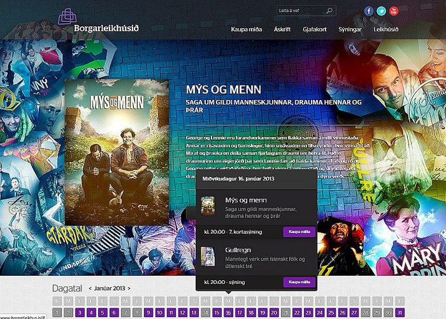446x319 pixels.
Task: Select calendar day 13
Action: [x=194, y=313]
